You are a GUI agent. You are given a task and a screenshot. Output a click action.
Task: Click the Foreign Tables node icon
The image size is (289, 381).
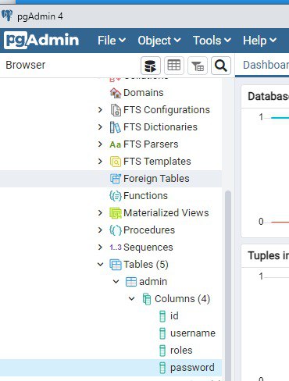pyautogui.click(x=116, y=179)
